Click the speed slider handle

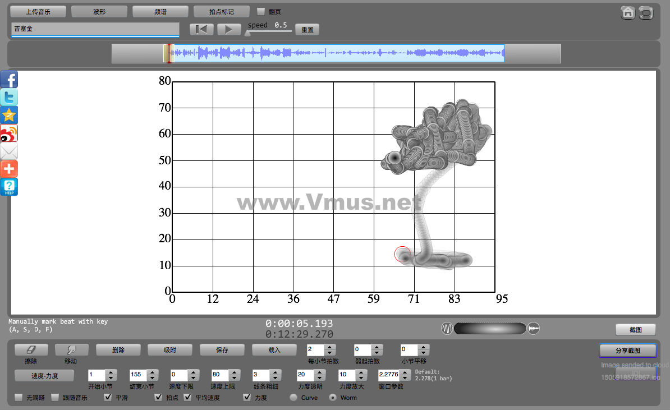point(247,33)
